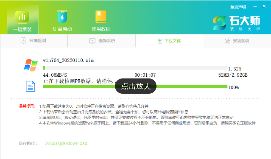Click the 100% percentage text

[x=233, y=87]
